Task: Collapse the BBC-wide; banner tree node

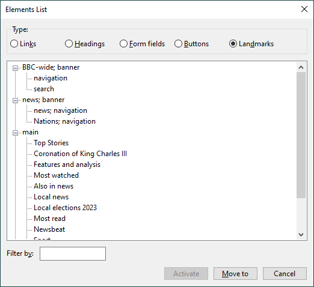Action: [x=15, y=68]
